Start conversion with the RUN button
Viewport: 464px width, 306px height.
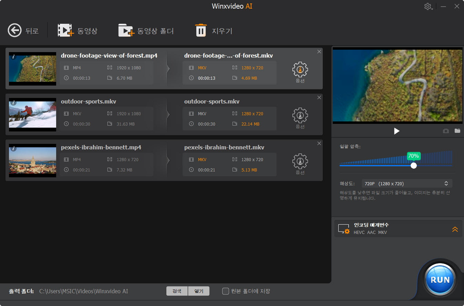tap(440, 279)
